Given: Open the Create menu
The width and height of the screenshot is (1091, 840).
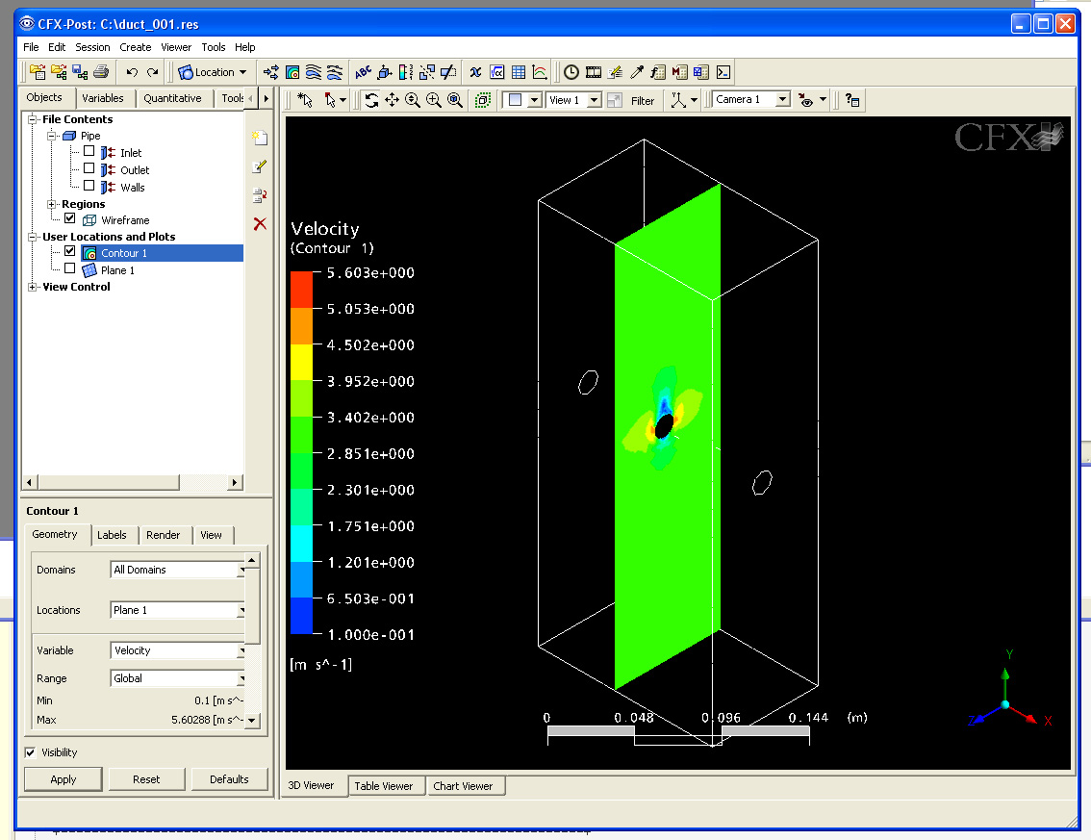Looking at the screenshot, I should 135,47.
